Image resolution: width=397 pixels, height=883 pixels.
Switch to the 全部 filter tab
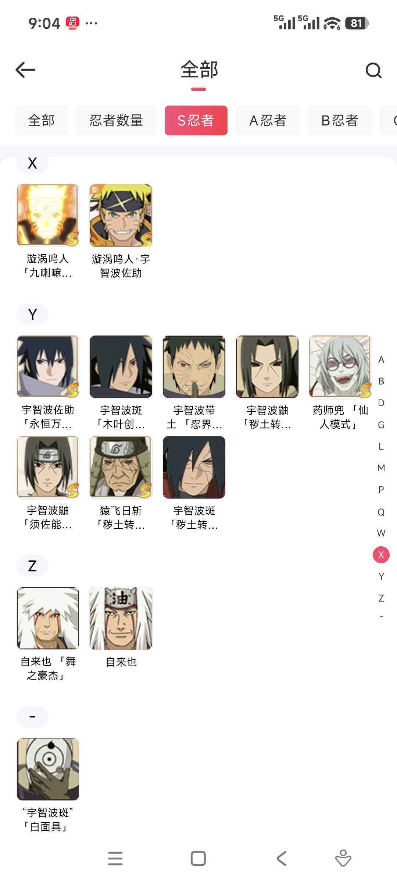[41, 120]
